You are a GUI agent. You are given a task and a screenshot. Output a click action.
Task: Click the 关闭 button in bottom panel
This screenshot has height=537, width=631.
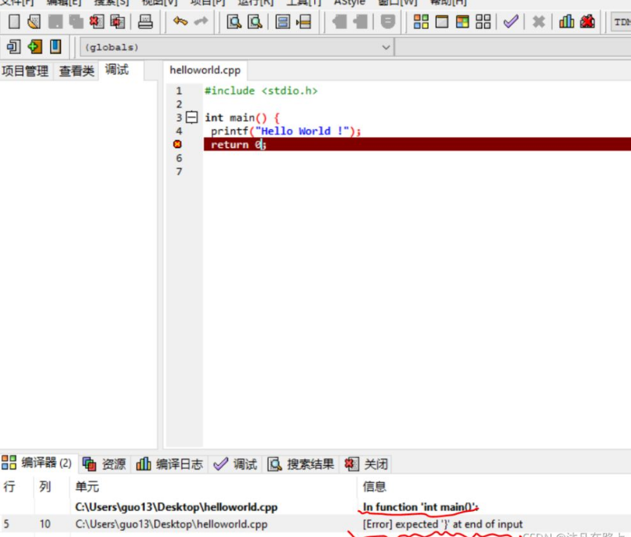[367, 464]
